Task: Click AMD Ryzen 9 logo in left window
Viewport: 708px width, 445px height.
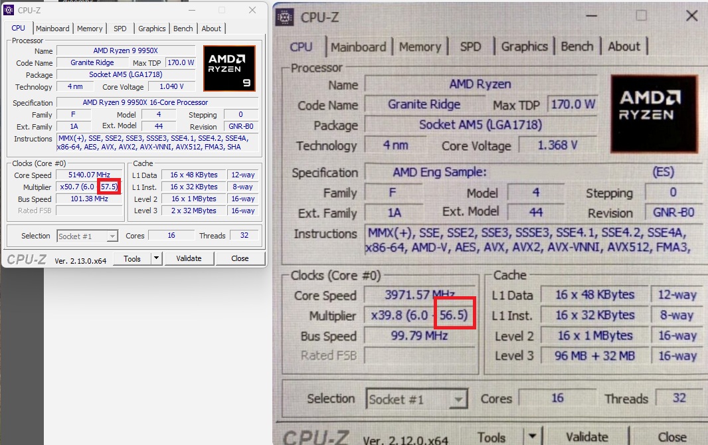Action: pyautogui.click(x=229, y=68)
